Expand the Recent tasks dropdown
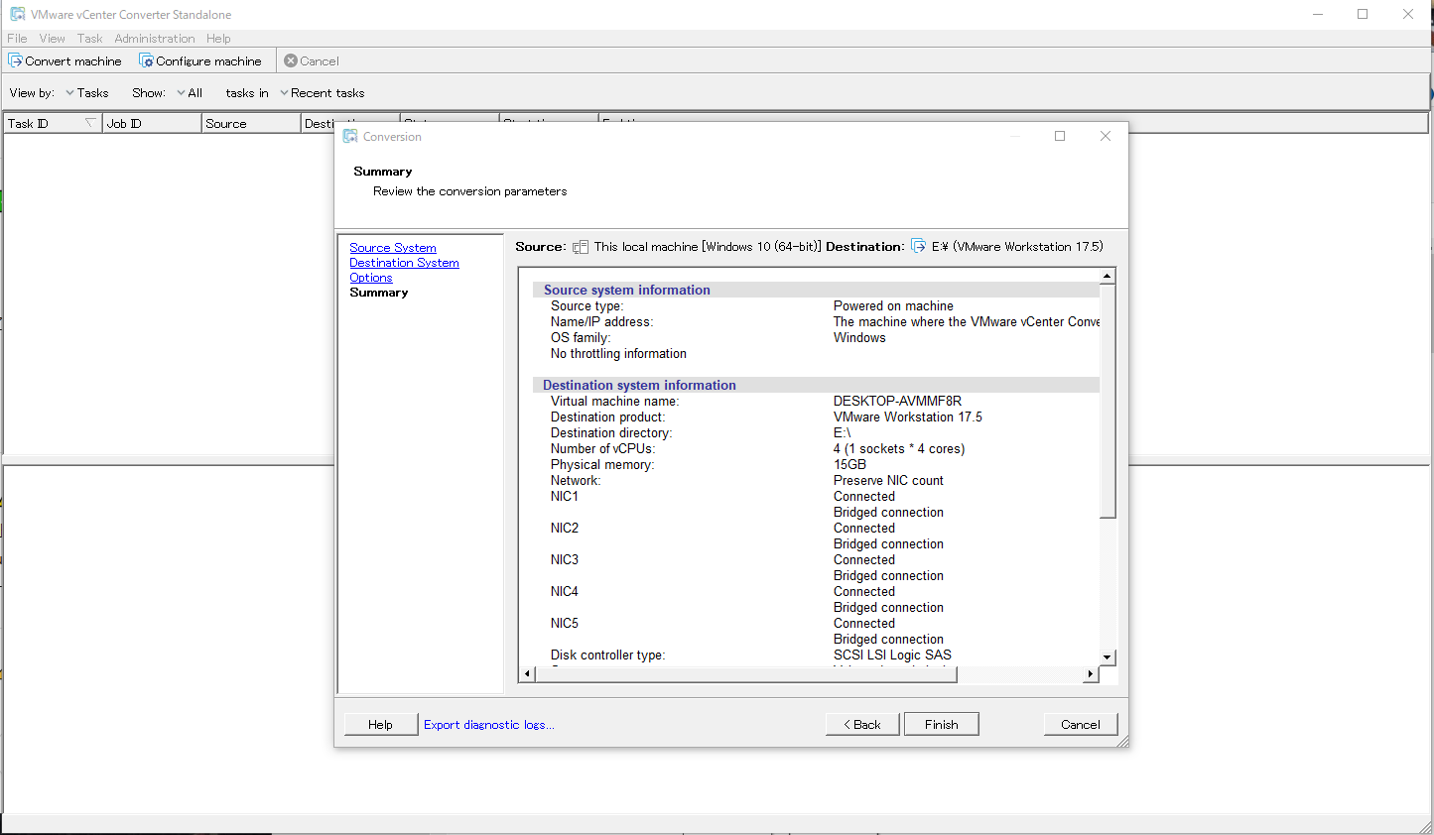This screenshot has width=1434, height=835. [x=322, y=93]
